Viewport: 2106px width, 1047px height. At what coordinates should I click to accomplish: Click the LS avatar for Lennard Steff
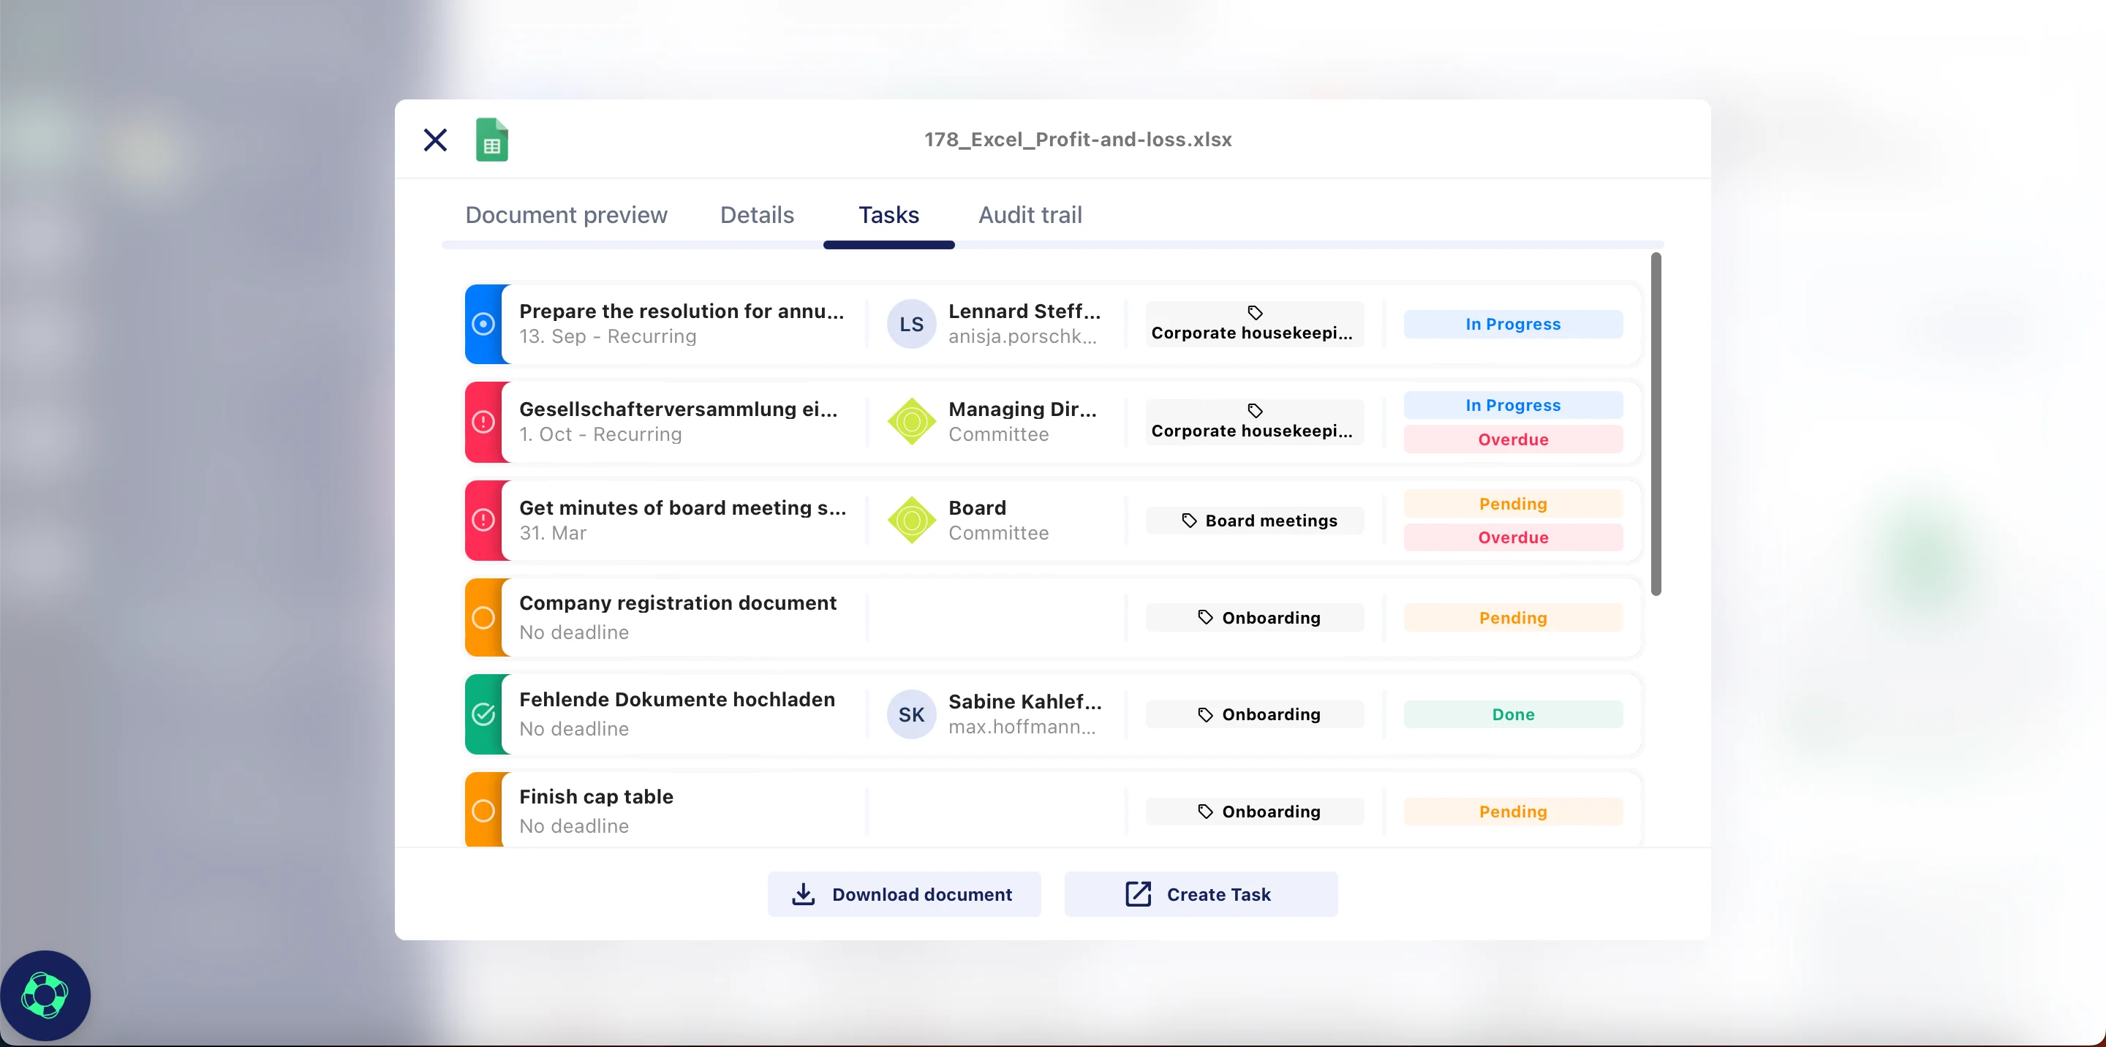pyautogui.click(x=910, y=324)
